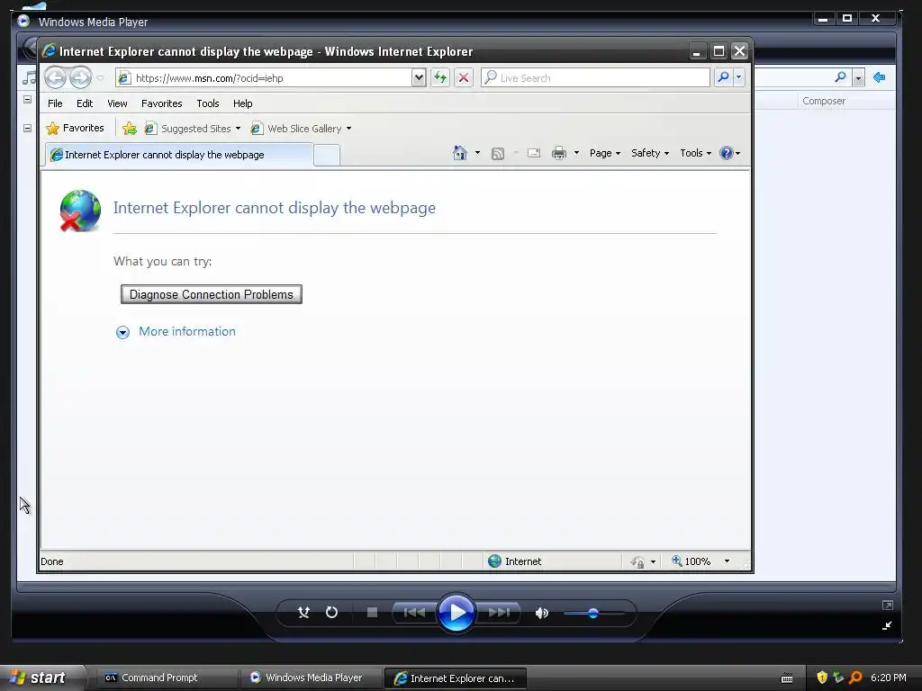
Task: Click the Protected Mode status icon
Action: (x=637, y=561)
